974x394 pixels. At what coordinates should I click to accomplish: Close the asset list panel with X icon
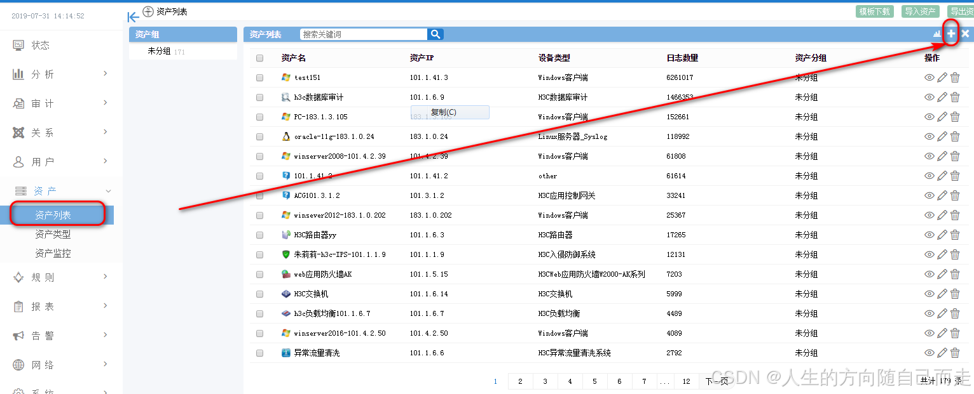coord(965,34)
